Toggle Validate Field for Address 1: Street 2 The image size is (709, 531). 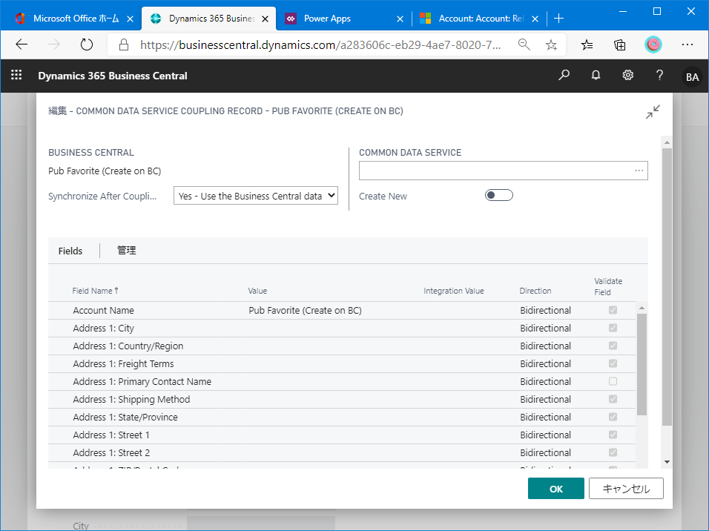pos(613,452)
